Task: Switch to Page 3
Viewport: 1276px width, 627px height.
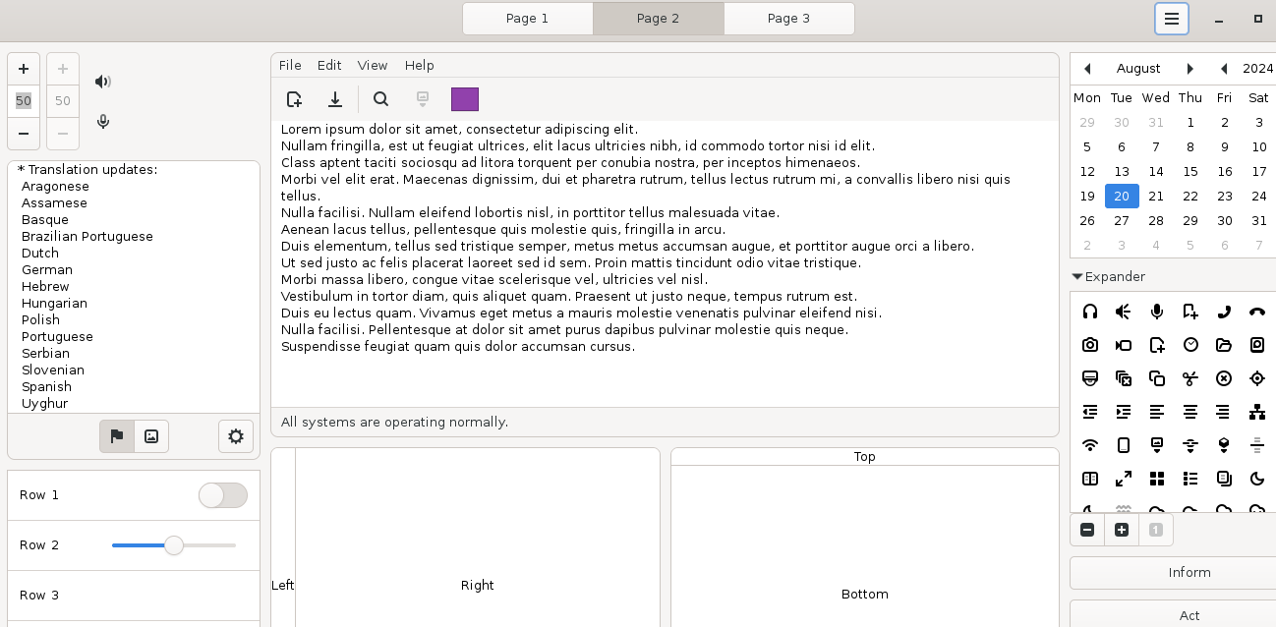Action: point(788,18)
